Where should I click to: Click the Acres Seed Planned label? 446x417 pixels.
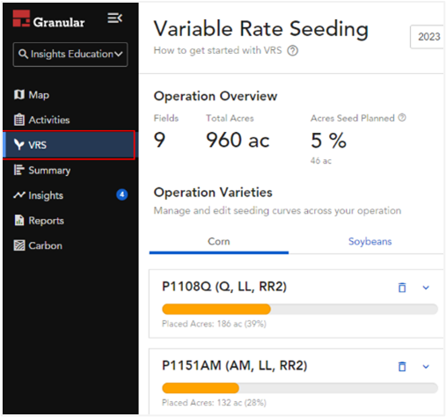(x=353, y=118)
